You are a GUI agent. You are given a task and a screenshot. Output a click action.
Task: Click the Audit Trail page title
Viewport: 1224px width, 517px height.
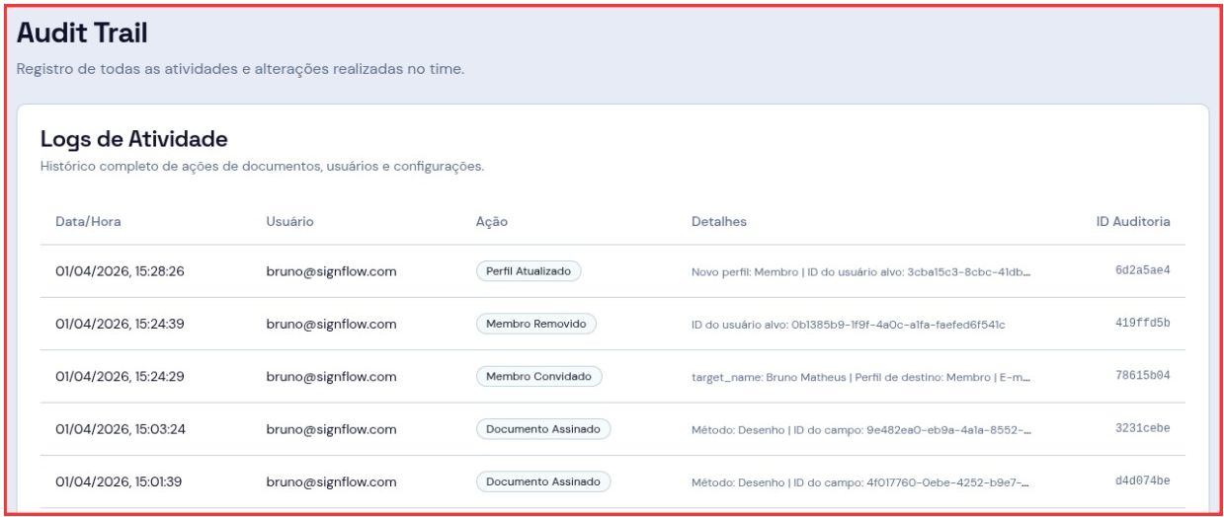pyautogui.click(x=82, y=34)
